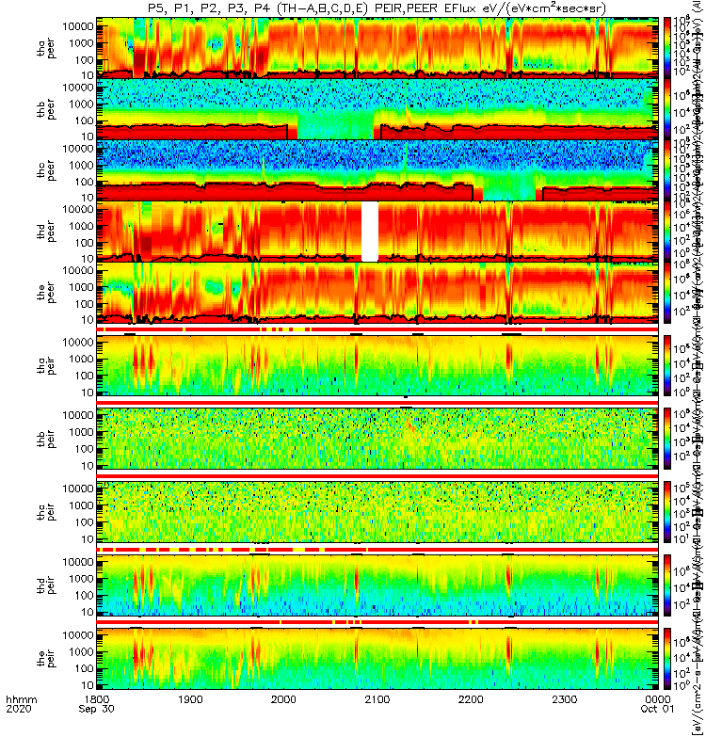Click the "Sep 30" date label
This screenshot has height=753, width=706.
tap(97, 709)
